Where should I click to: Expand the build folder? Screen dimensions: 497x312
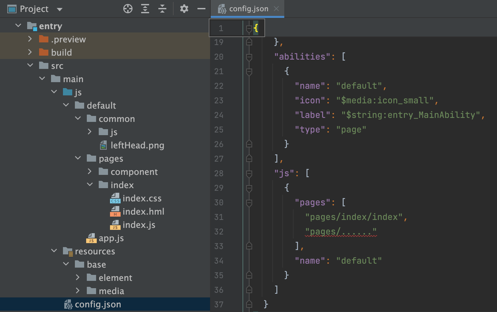click(x=30, y=52)
